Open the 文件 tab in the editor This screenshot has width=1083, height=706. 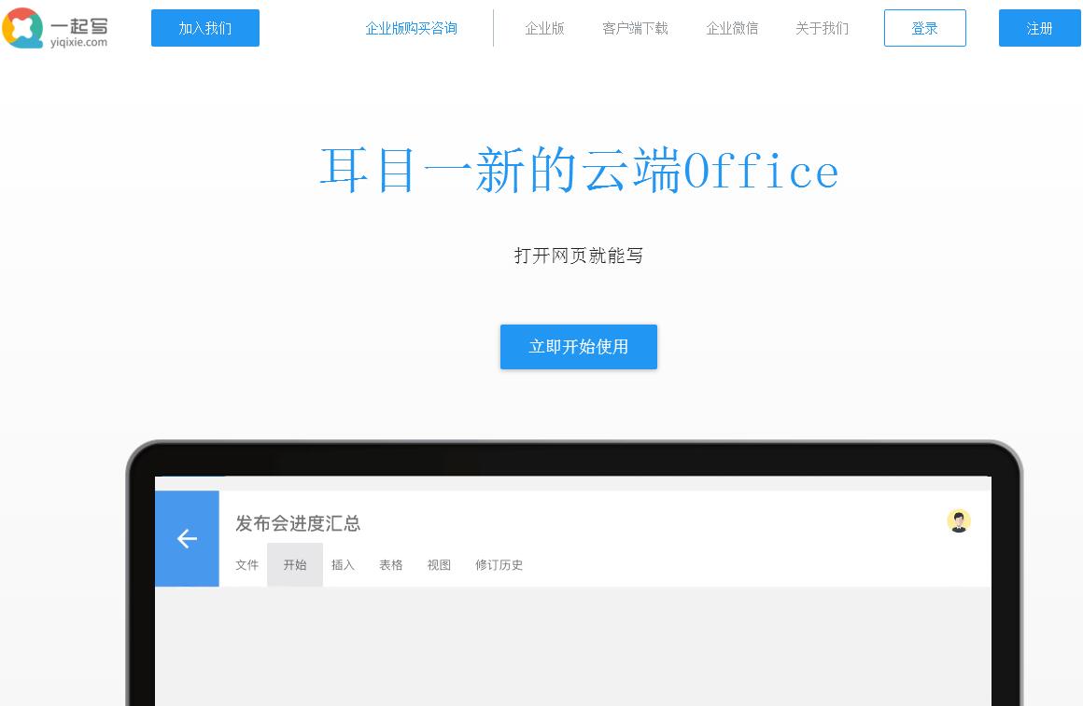click(x=246, y=565)
